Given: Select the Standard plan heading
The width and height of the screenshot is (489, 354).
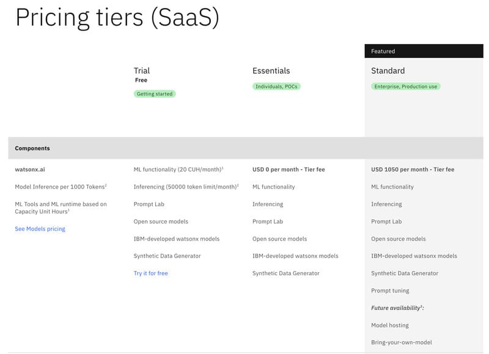Looking at the screenshot, I should click(388, 70).
